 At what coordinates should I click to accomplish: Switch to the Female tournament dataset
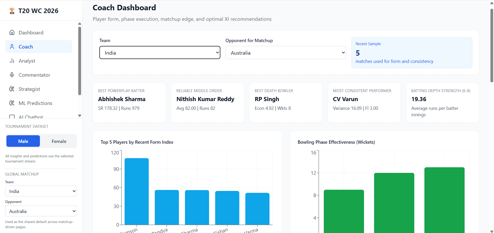(59, 141)
